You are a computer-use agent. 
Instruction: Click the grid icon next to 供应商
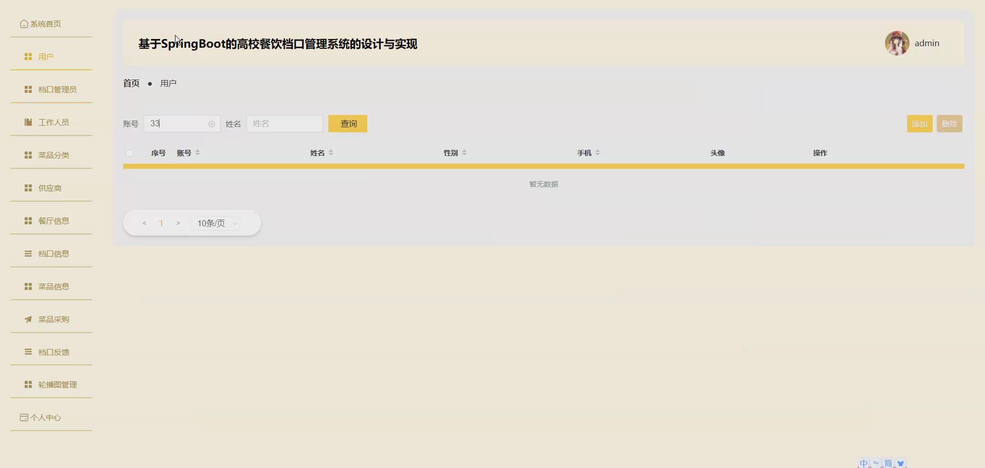click(28, 188)
